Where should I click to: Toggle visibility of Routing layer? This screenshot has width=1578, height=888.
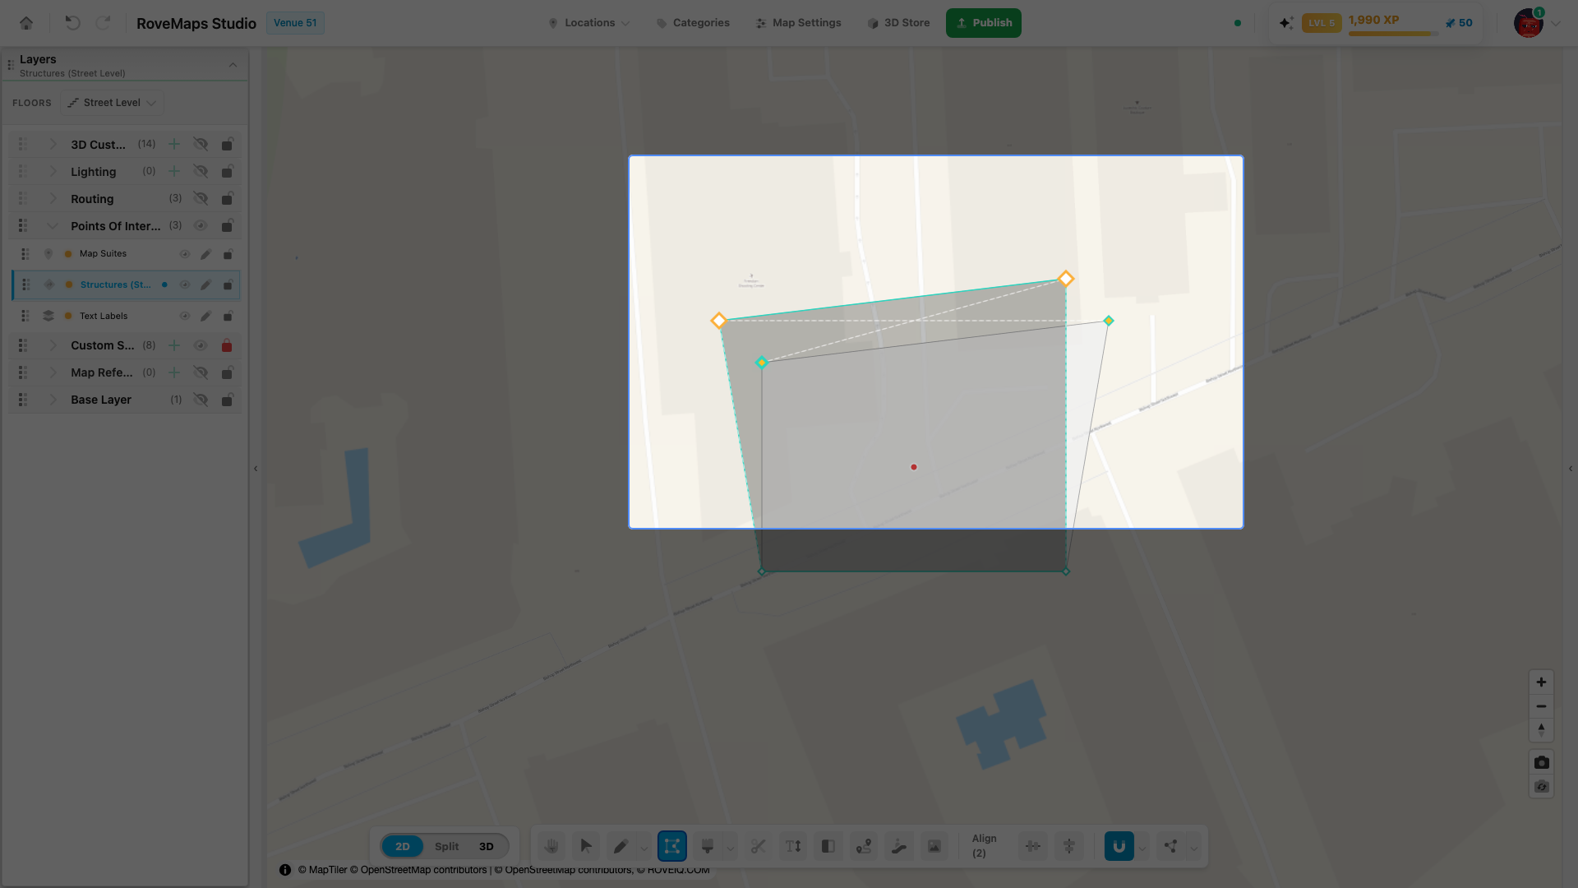point(201,198)
